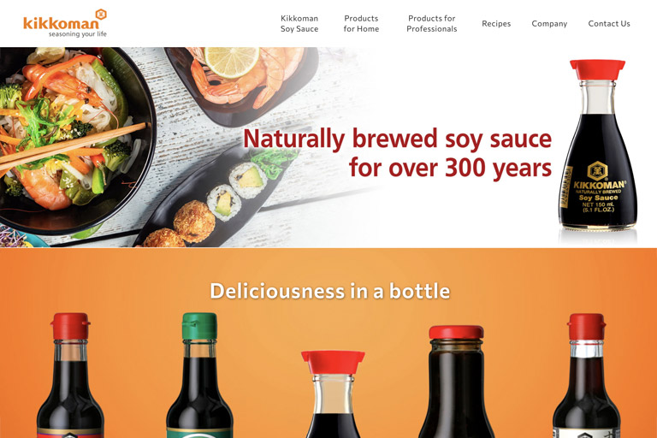Viewport: 657px width, 438px height.
Task: Click the noodle bowl with chopsticks photo
Action: tap(75, 140)
